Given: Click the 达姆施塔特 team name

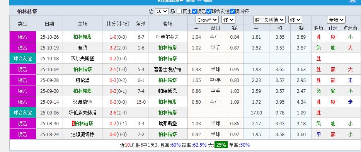Looking at the screenshot, I should click(82, 134).
